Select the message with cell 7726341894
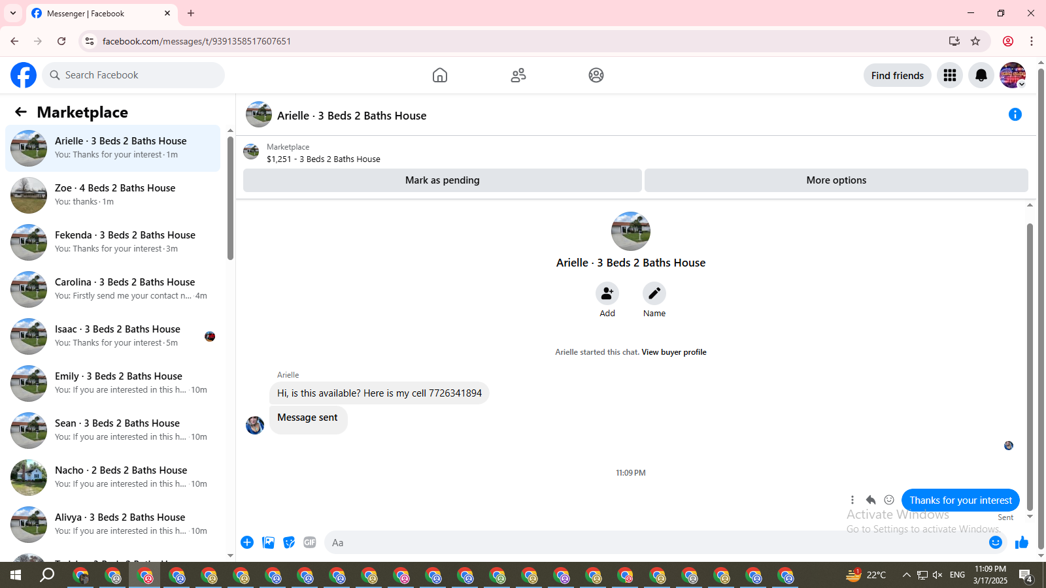This screenshot has width=1046, height=588. (379, 393)
